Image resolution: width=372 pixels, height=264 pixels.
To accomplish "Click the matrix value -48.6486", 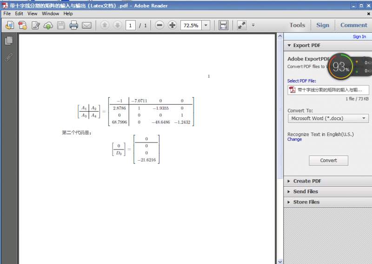I will coord(160,122).
